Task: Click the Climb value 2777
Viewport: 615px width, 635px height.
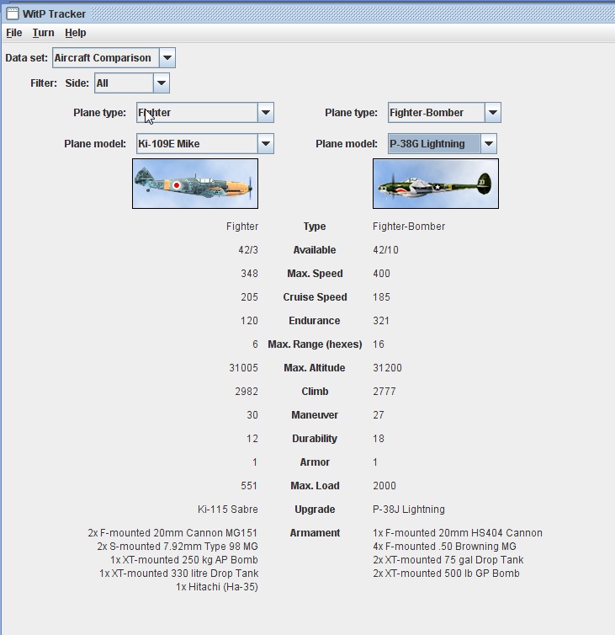Action: [x=384, y=392]
